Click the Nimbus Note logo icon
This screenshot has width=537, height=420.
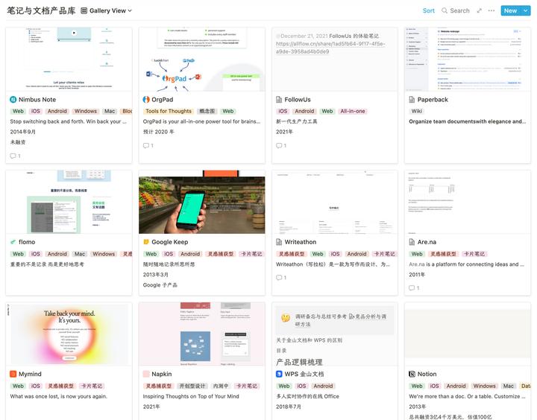pos(13,100)
